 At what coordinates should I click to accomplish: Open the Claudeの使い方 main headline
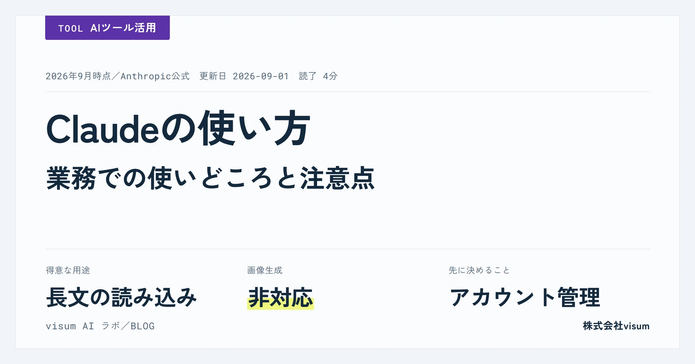[x=178, y=129]
